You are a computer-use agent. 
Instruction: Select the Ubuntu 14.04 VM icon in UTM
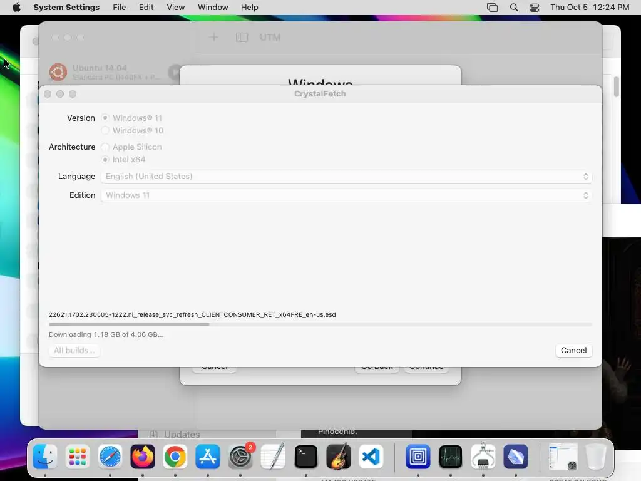(x=58, y=72)
